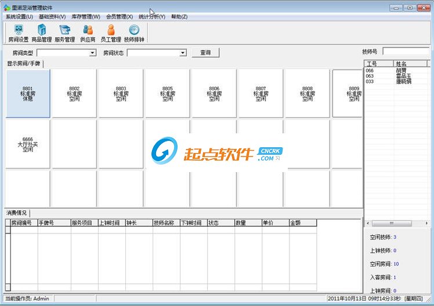Viewport: 434px width, 306px height.
Task: Select technician row 066
Action: point(396,71)
